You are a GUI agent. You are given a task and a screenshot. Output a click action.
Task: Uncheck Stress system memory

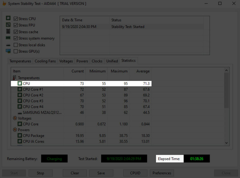(16, 38)
